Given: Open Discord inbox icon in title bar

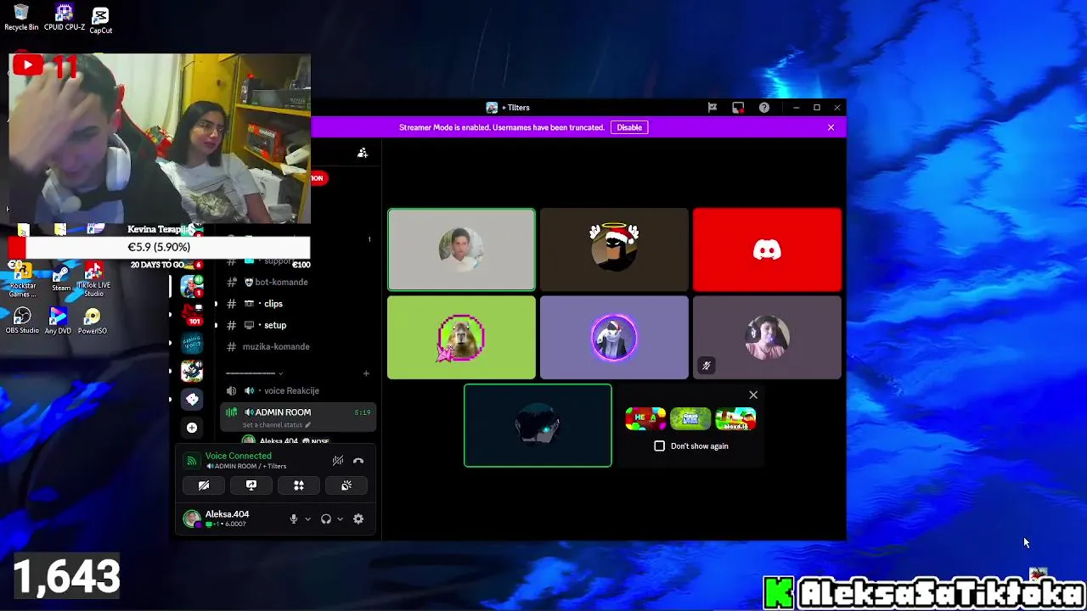Looking at the screenshot, I should [738, 108].
